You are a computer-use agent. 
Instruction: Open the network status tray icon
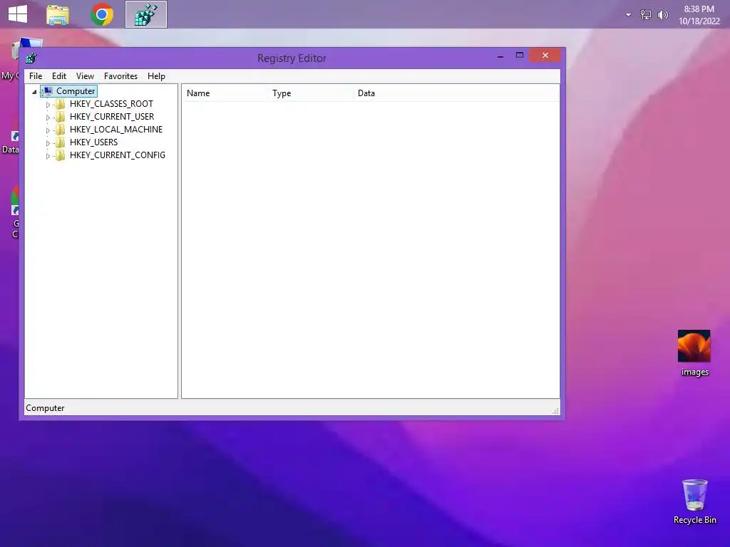tap(646, 15)
